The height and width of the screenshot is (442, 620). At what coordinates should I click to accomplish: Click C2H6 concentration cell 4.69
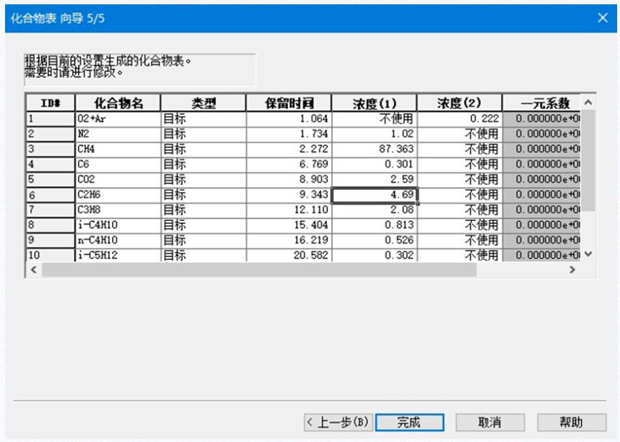pyautogui.click(x=374, y=194)
